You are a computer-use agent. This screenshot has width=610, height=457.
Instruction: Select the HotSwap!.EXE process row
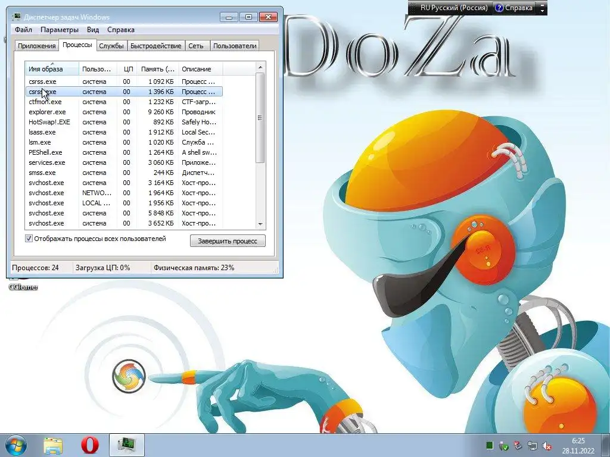point(124,122)
